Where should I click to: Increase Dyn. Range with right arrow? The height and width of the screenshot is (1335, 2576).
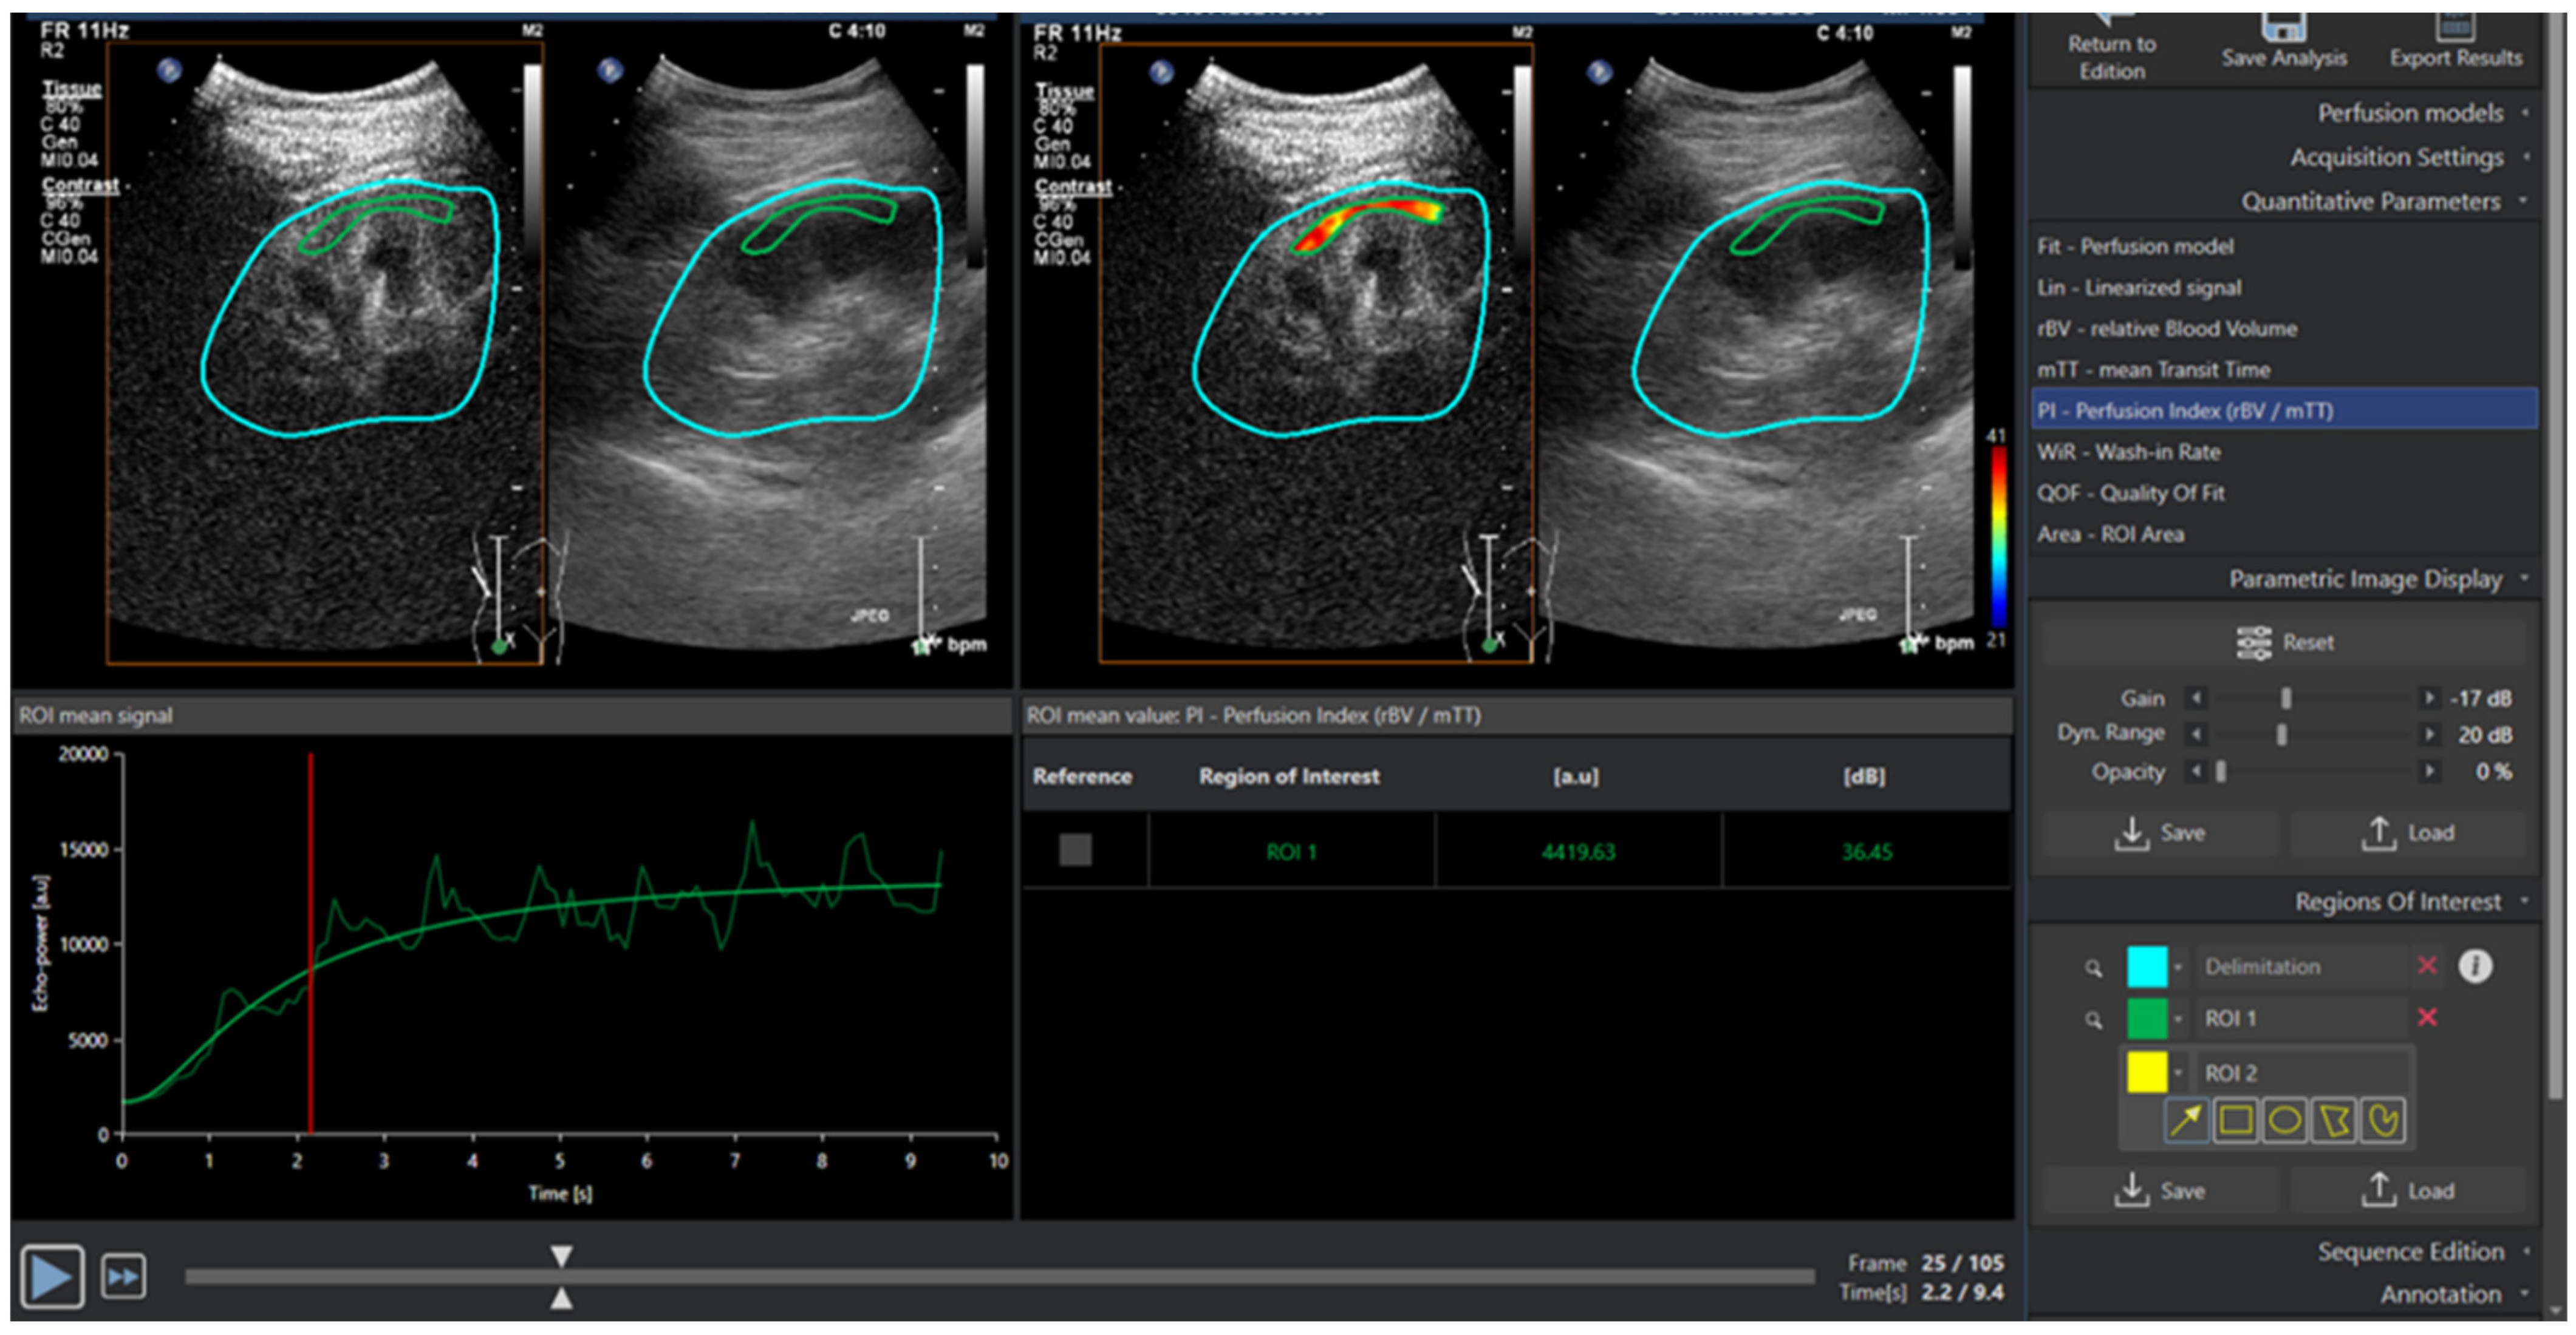pos(2429,735)
